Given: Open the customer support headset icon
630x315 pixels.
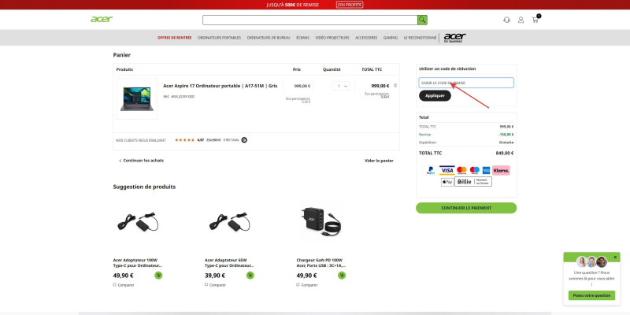Looking at the screenshot, I should (506, 20).
